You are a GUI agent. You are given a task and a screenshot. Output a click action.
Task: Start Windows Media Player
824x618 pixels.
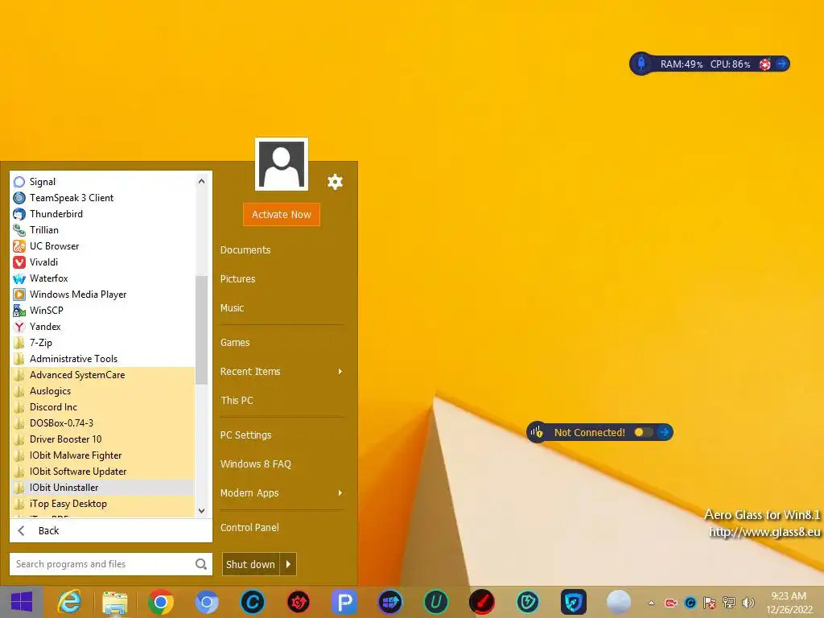point(102,295)
